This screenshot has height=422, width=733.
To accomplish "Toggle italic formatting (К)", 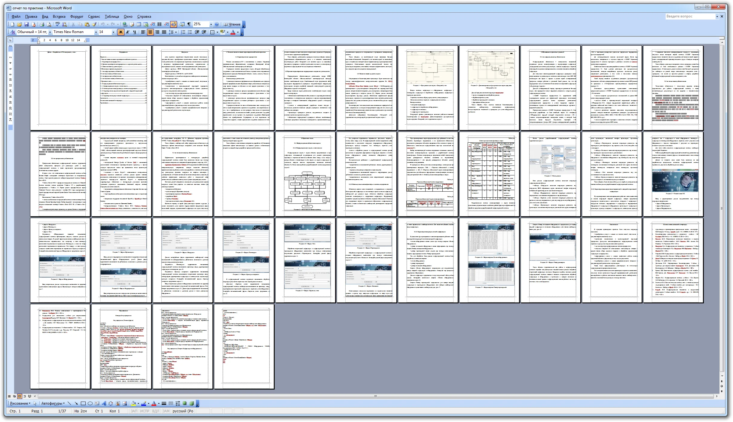I will (x=128, y=32).
